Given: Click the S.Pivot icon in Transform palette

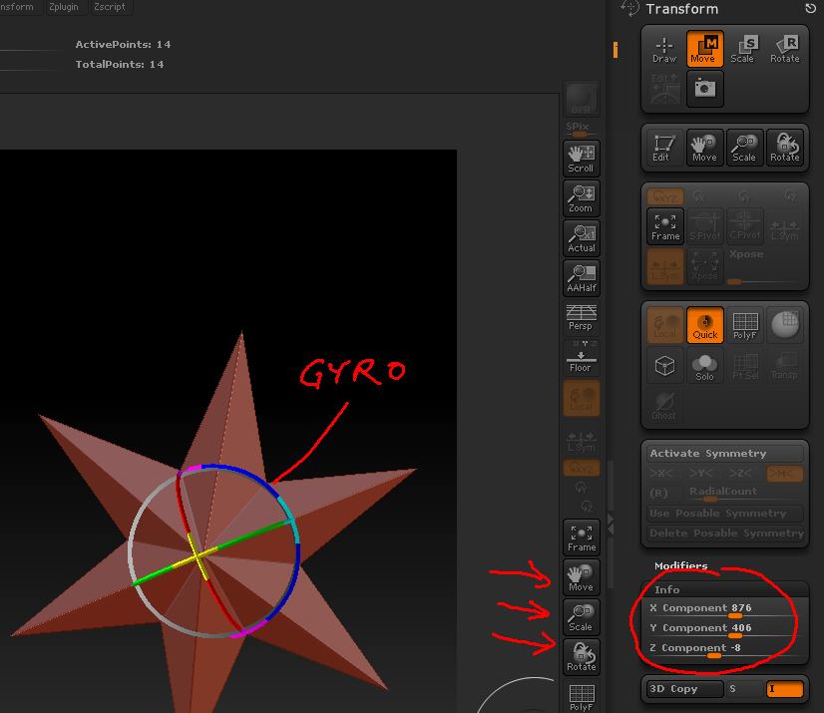Looking at the screenshot, I should (x=704, y=226).
